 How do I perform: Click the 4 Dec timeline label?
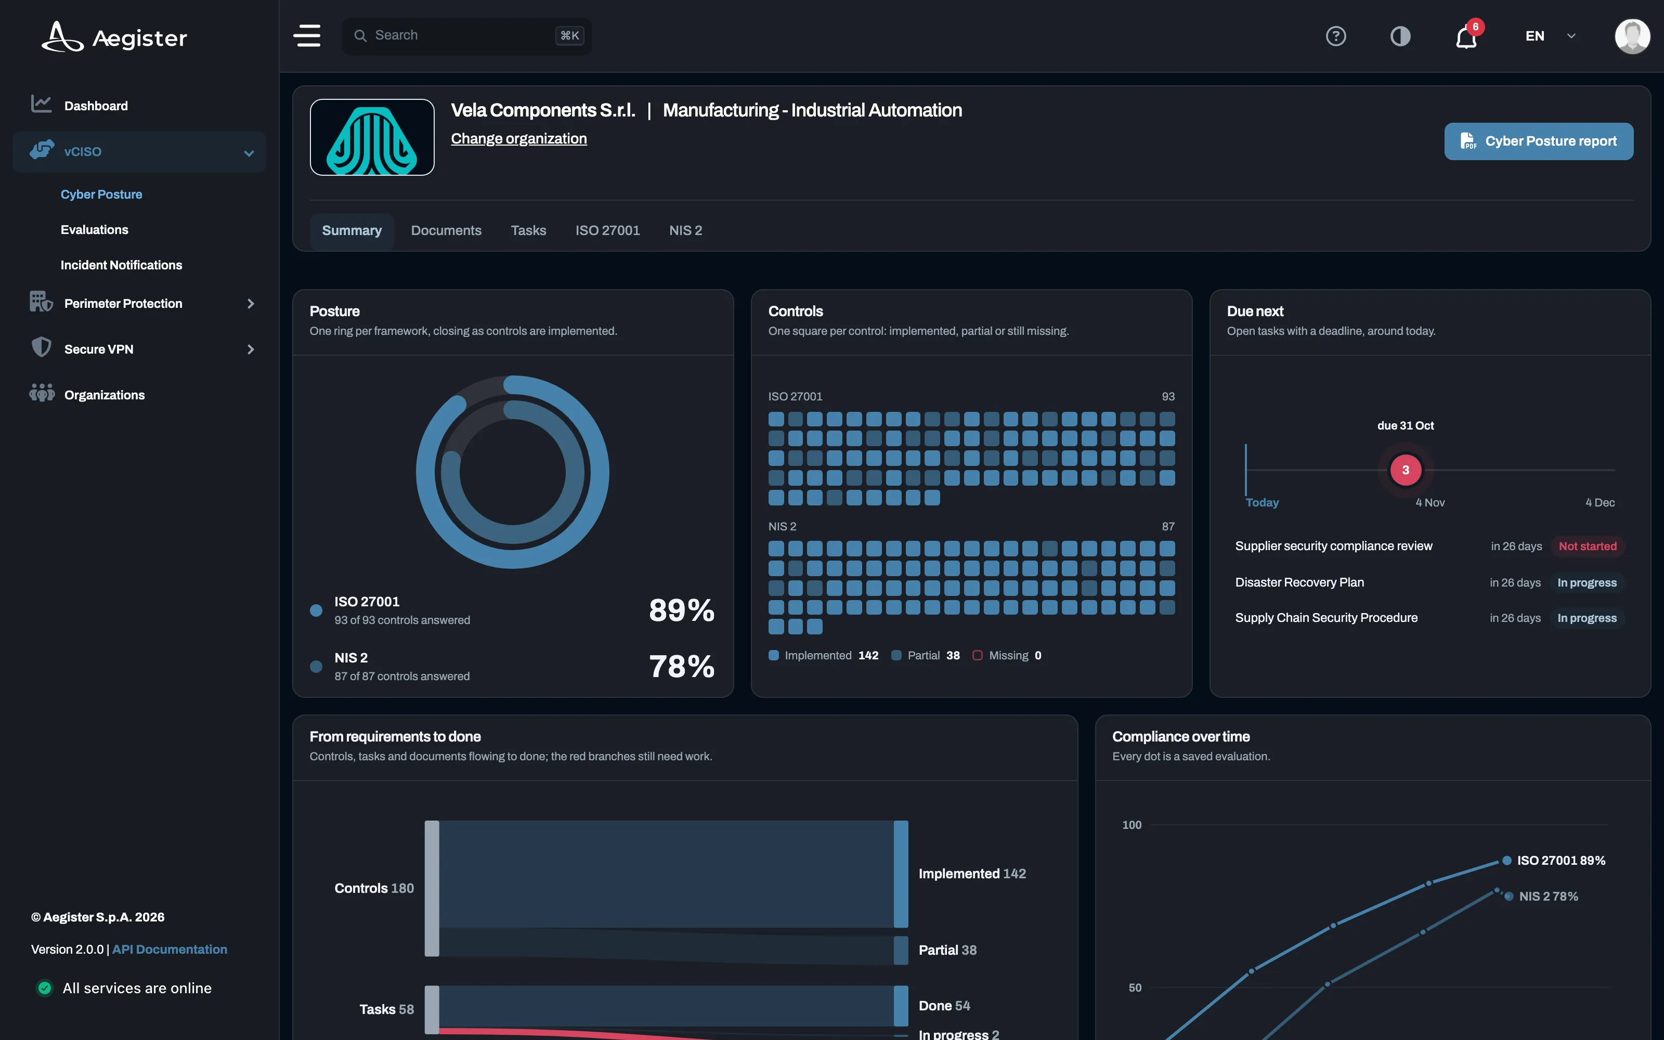coord(1600,502)
